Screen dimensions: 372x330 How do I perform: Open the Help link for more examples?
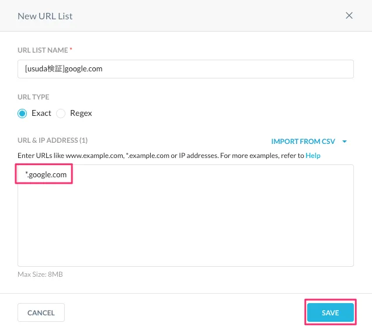point(313,156)
